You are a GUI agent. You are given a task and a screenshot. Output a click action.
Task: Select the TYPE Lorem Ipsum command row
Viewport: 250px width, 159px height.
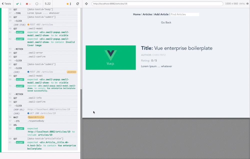tap(43, 13)
